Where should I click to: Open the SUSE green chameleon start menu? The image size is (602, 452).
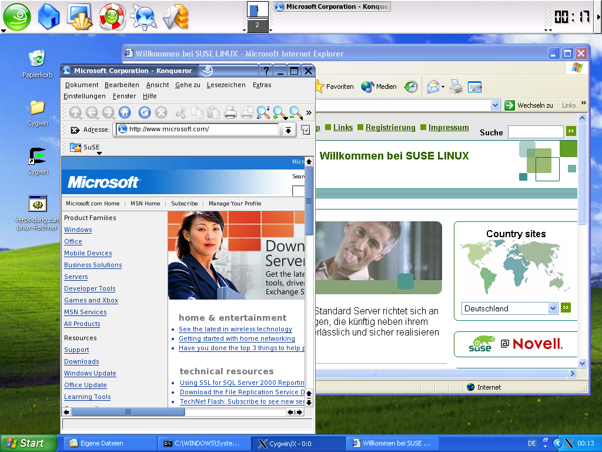(x=16, y=16)
